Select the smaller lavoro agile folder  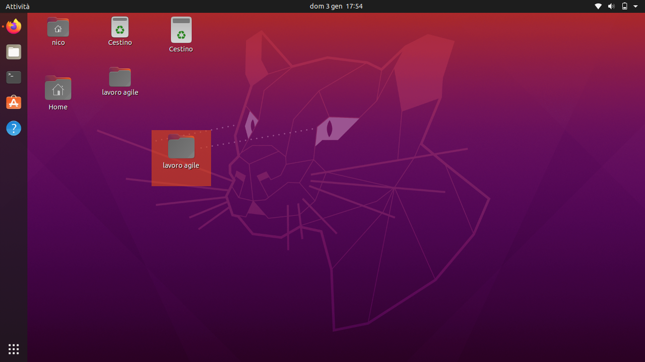119,77
